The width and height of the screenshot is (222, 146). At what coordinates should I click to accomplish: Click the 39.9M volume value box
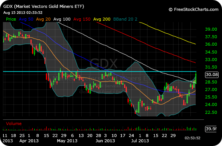211,129
